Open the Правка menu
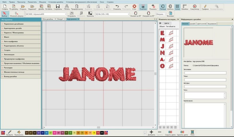Screen dimensions: 234x137 [x=12, y=2]
